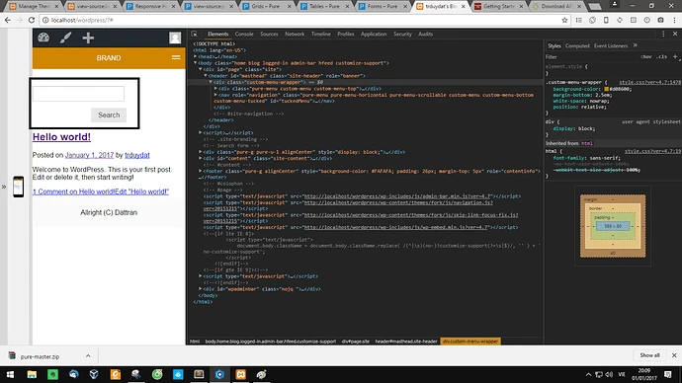Click the background-color swatch in styles
Image resolution: width=682 pixels, height=383 pixels.
click(606, 89)
